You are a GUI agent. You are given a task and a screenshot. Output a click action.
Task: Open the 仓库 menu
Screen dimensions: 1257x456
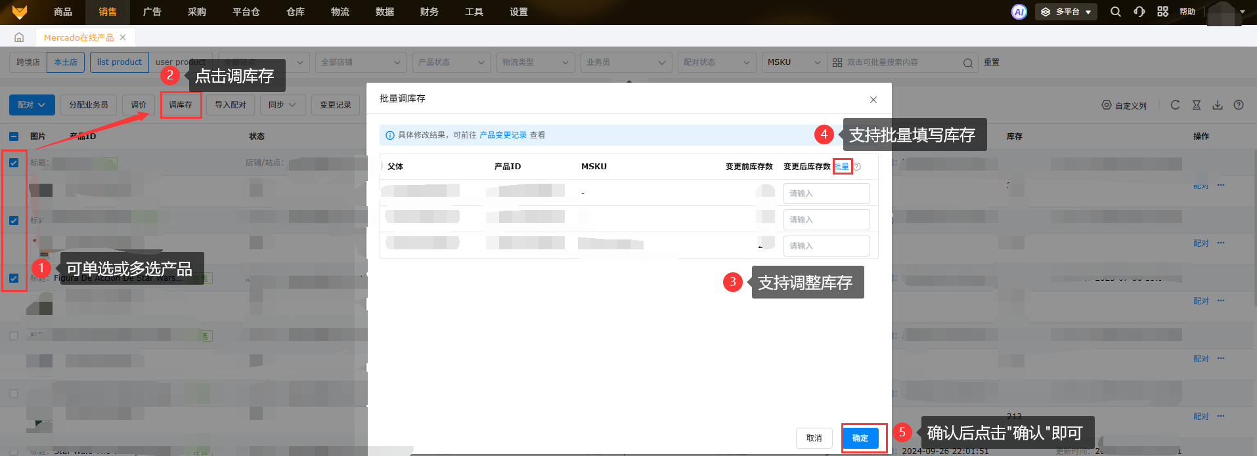295,12
